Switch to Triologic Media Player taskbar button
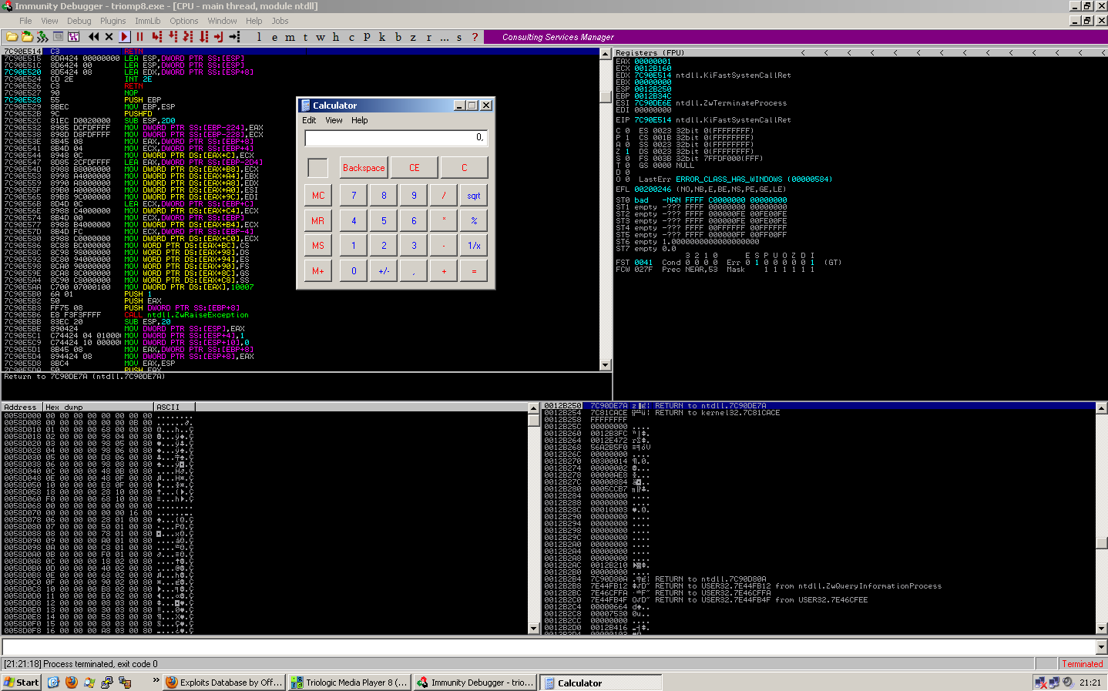Viewport: 1108px width, 691px height. tap(350, 683)
